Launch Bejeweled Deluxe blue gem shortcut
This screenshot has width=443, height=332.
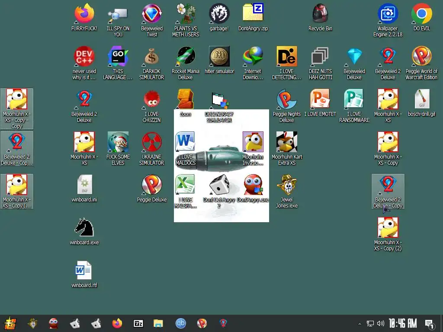click(x=354, y=63)
